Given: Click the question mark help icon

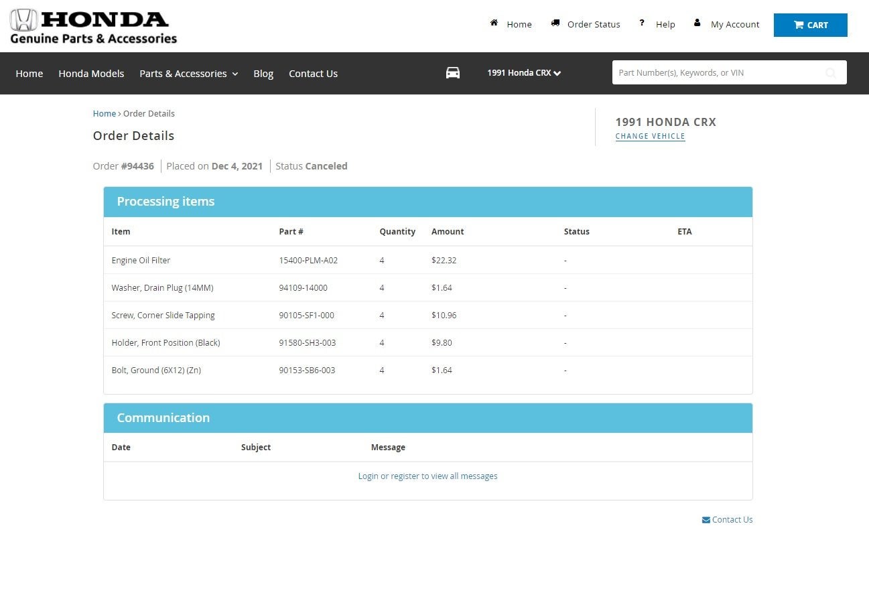Looking at the screenshot, I should pyautogui.click(x=641, y=23).
